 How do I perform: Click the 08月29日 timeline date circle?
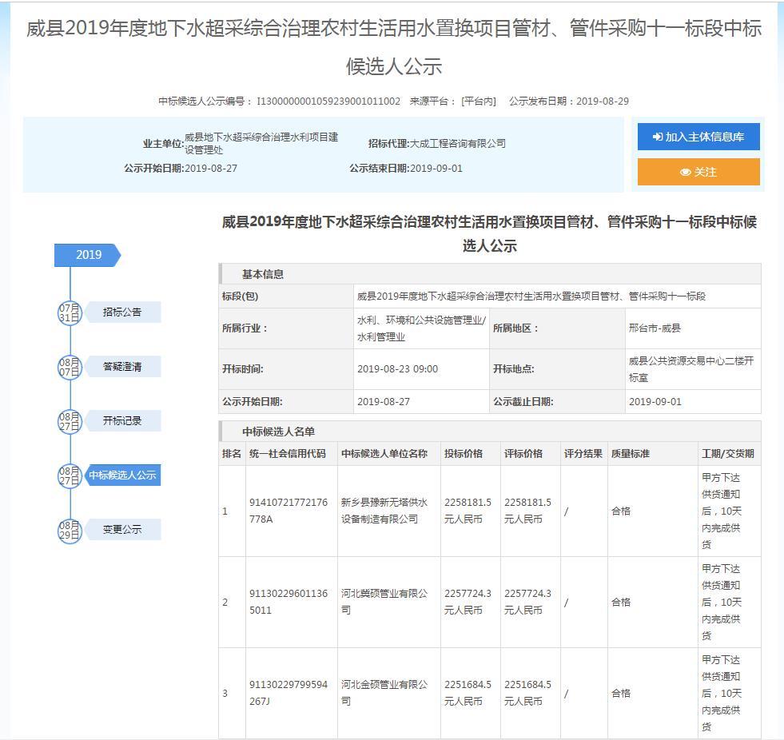click(70, 530)
